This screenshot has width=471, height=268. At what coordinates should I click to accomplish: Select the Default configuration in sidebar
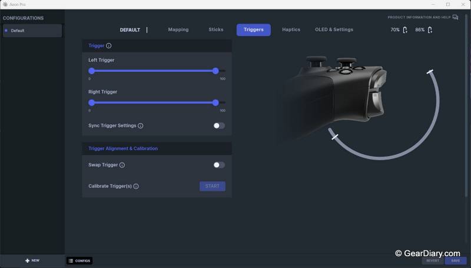(x=32, y=31)
